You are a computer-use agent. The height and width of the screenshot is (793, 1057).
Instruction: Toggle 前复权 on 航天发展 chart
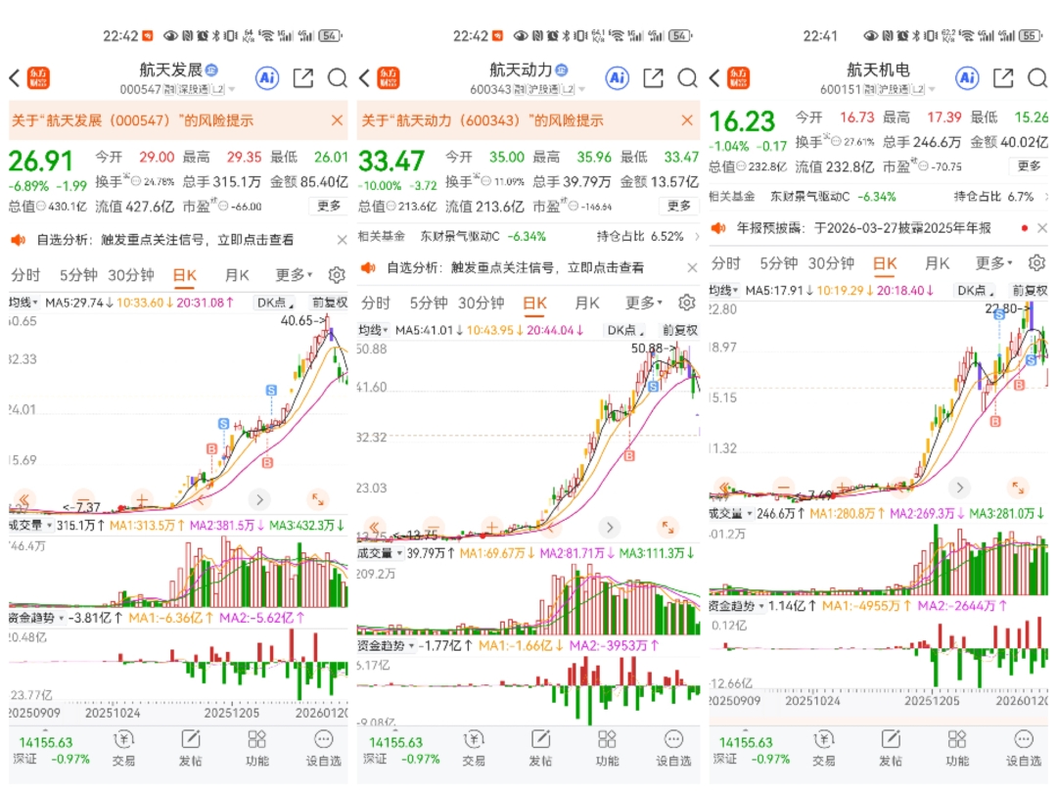329,303
